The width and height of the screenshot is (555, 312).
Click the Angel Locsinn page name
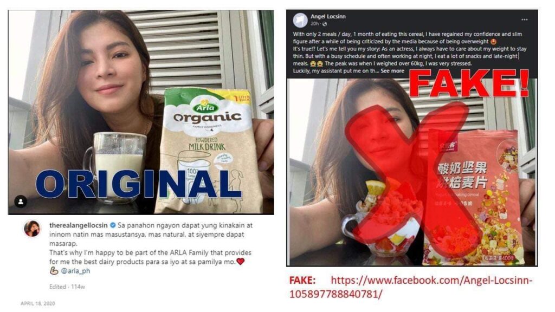328,16
